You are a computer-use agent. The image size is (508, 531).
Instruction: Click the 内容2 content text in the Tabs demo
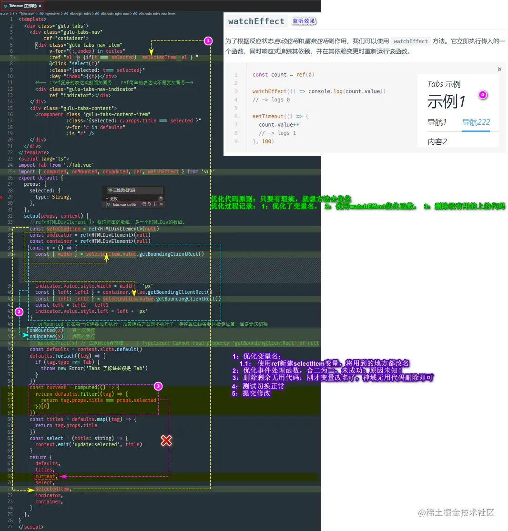(437, 141)
